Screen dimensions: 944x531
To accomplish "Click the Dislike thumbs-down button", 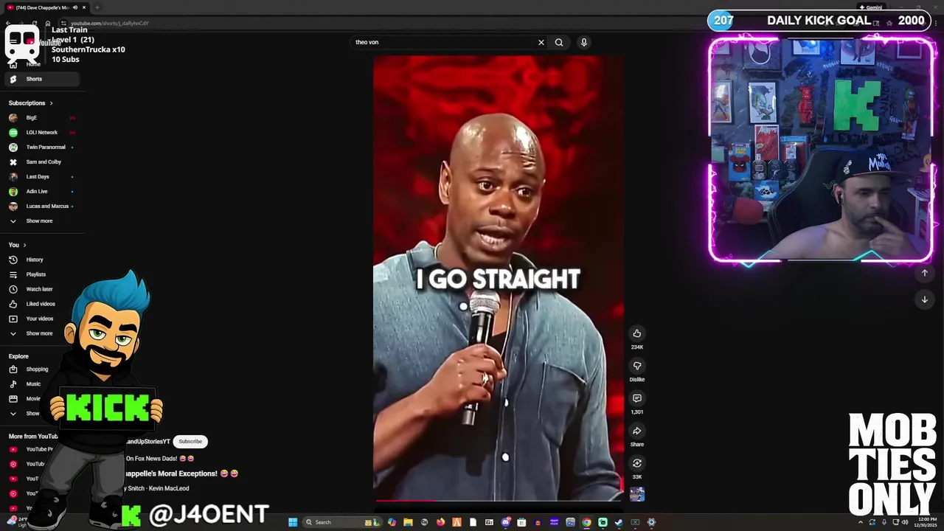I will click(x=637, y=366).
